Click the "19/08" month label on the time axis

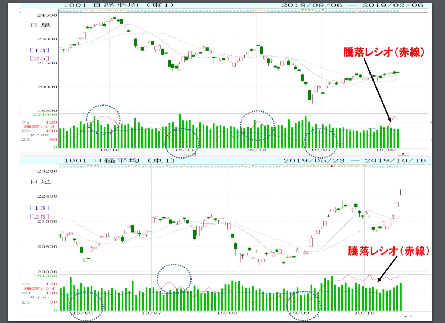click(228, 313)
